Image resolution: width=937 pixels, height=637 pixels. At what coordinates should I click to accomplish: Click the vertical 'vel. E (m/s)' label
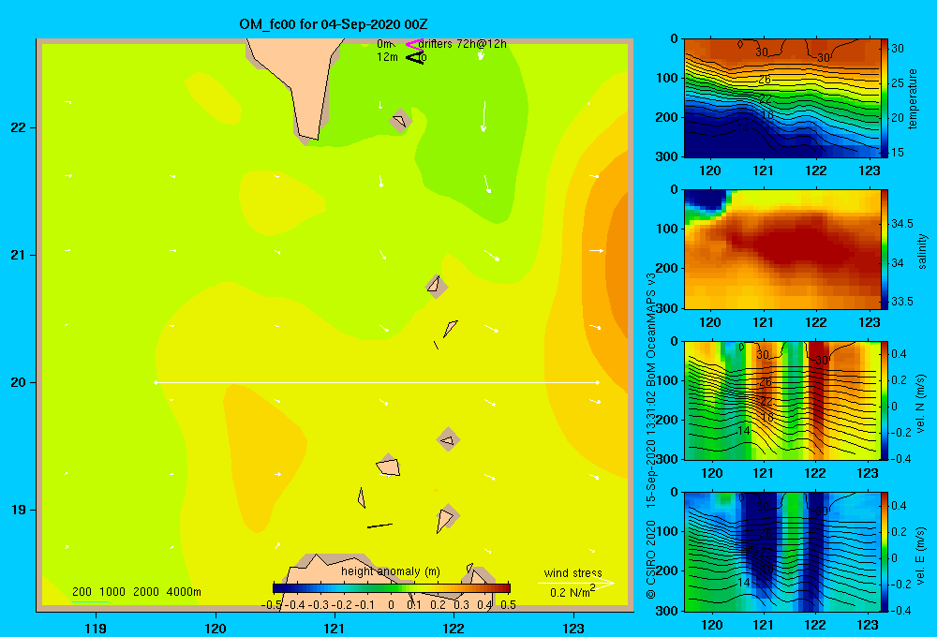pos(920,555)
